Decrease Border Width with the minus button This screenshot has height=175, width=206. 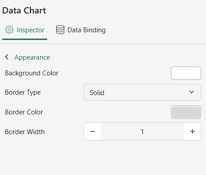pyautogui.click(x=93, y=131)
